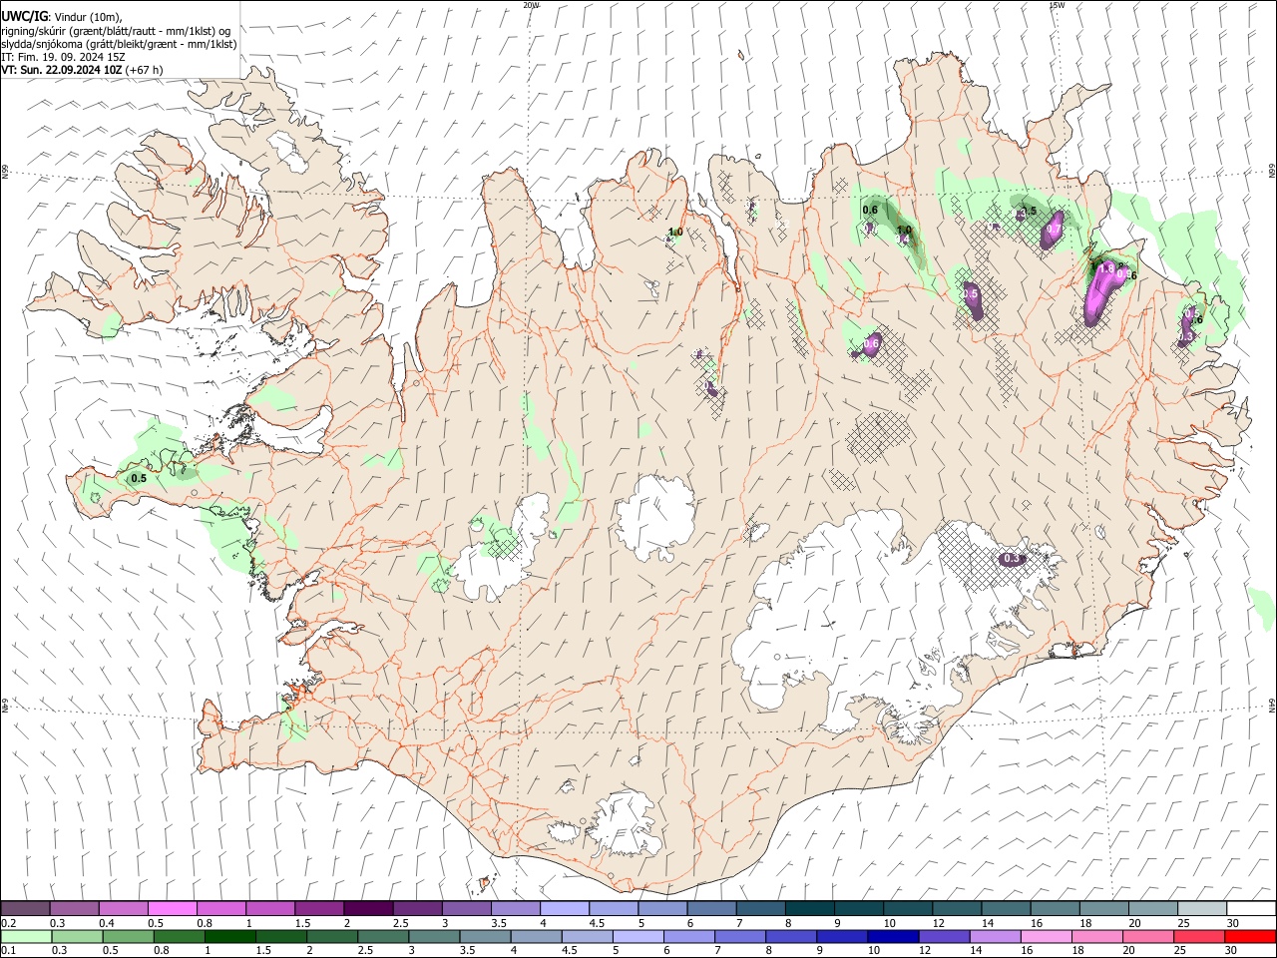Viewport: 1277px width, 958px height.
Task: Select the 0.3 purple swatch in snow legend
Action: (75, 909)
